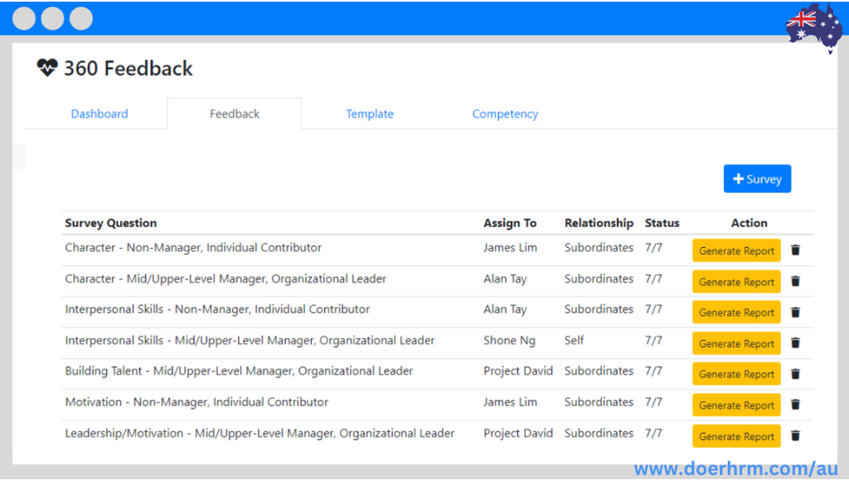
Task: Go to the Competency tab
Action: [x=505, y=114]
